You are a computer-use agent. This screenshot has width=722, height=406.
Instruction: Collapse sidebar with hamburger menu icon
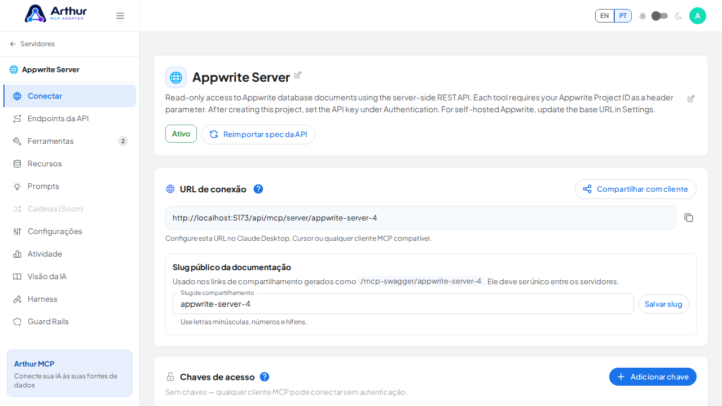[x=120, y=16]
